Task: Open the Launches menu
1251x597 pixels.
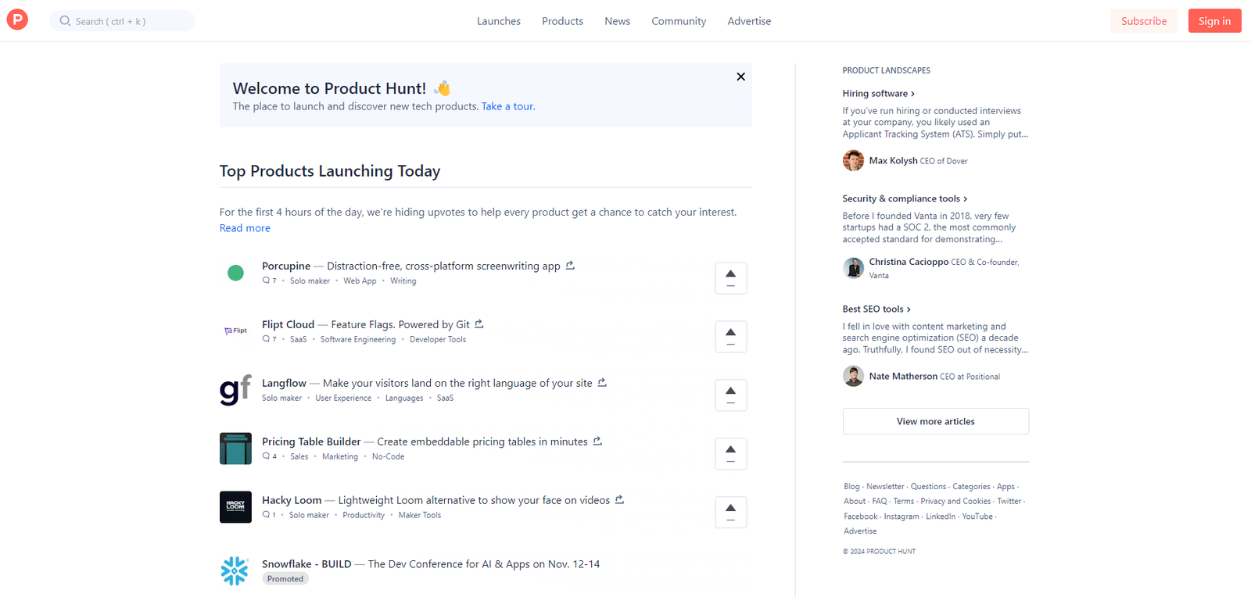Action: (x=499, y=21)
